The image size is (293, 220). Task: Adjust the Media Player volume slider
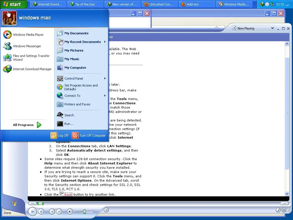click(x=84, y=212)
